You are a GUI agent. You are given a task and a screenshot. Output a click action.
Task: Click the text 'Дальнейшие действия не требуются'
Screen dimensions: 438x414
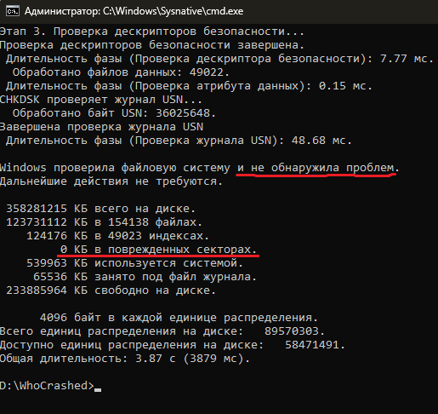point(111,181)
